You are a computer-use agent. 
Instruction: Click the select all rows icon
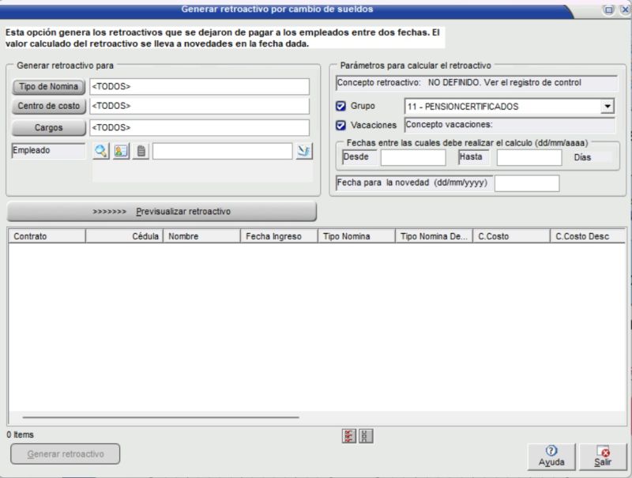click(348, 436)
